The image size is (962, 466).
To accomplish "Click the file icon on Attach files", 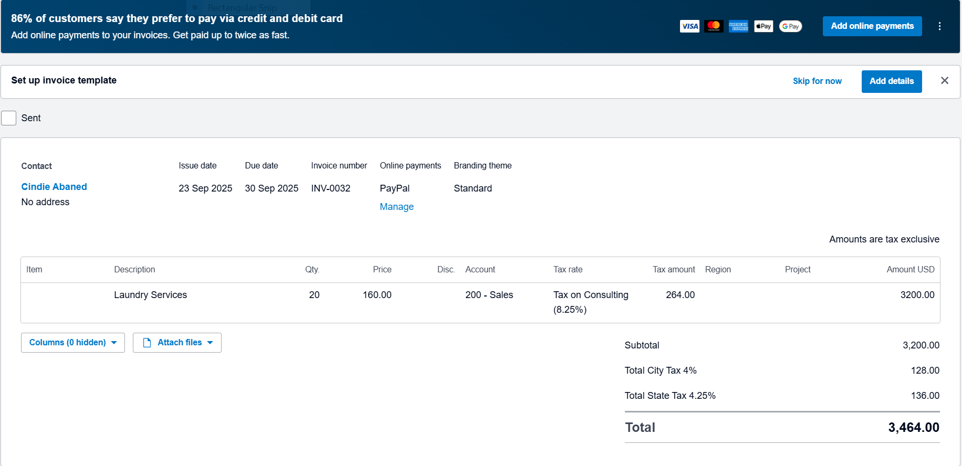I will coord(147,343).
